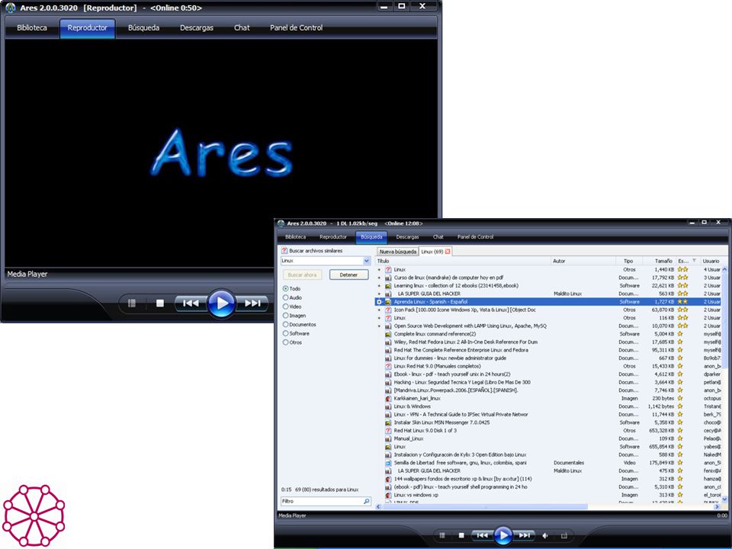Click icon of Instalar Skin Linux MSN Messenger

pyautogui.click(x=388, y=422)
